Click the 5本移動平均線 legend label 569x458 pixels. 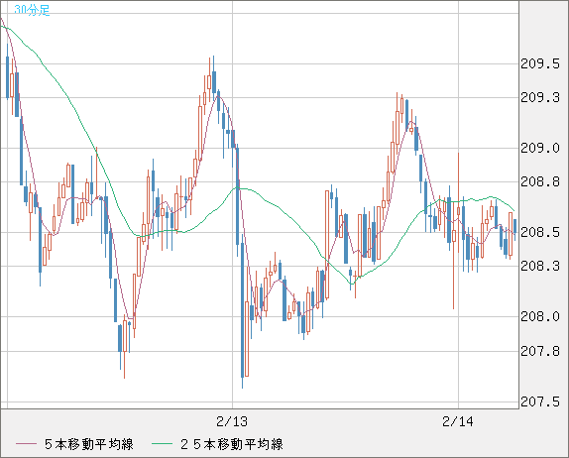pyautogui.click(x=89, y=444)
